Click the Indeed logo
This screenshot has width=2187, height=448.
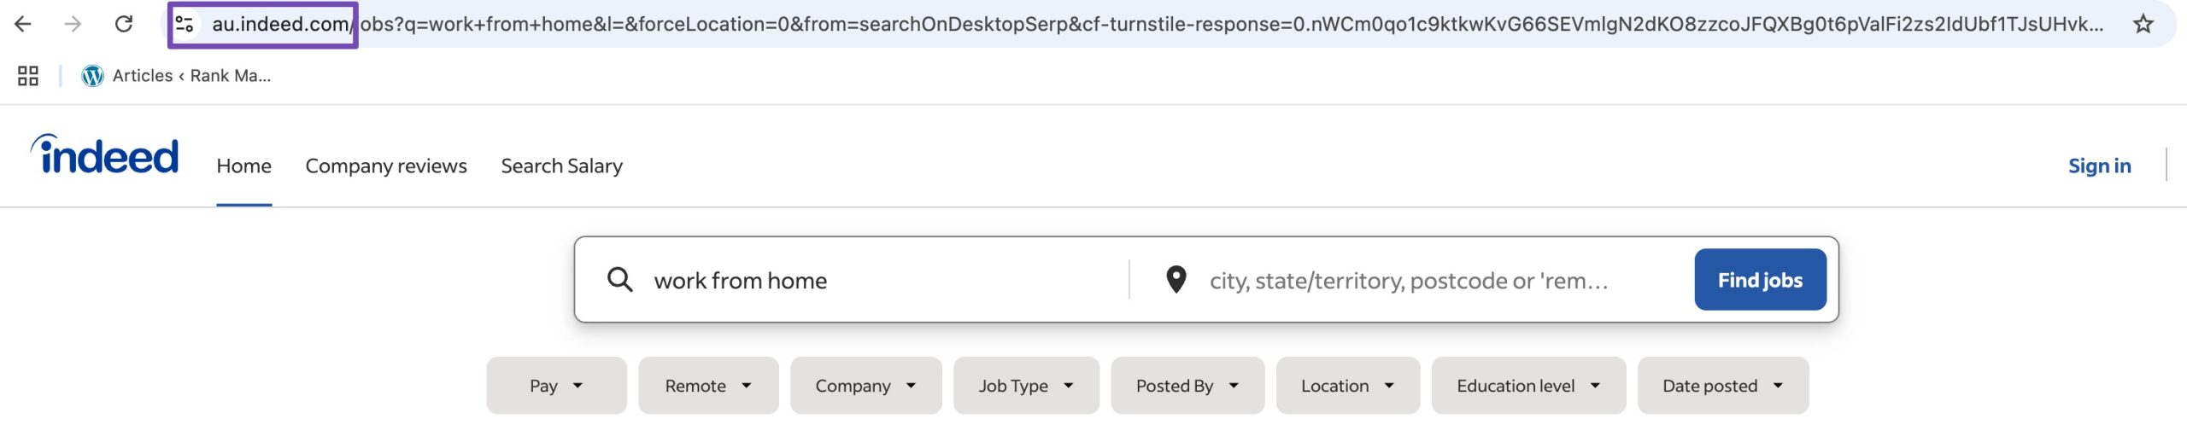click(x=105, y=155)
